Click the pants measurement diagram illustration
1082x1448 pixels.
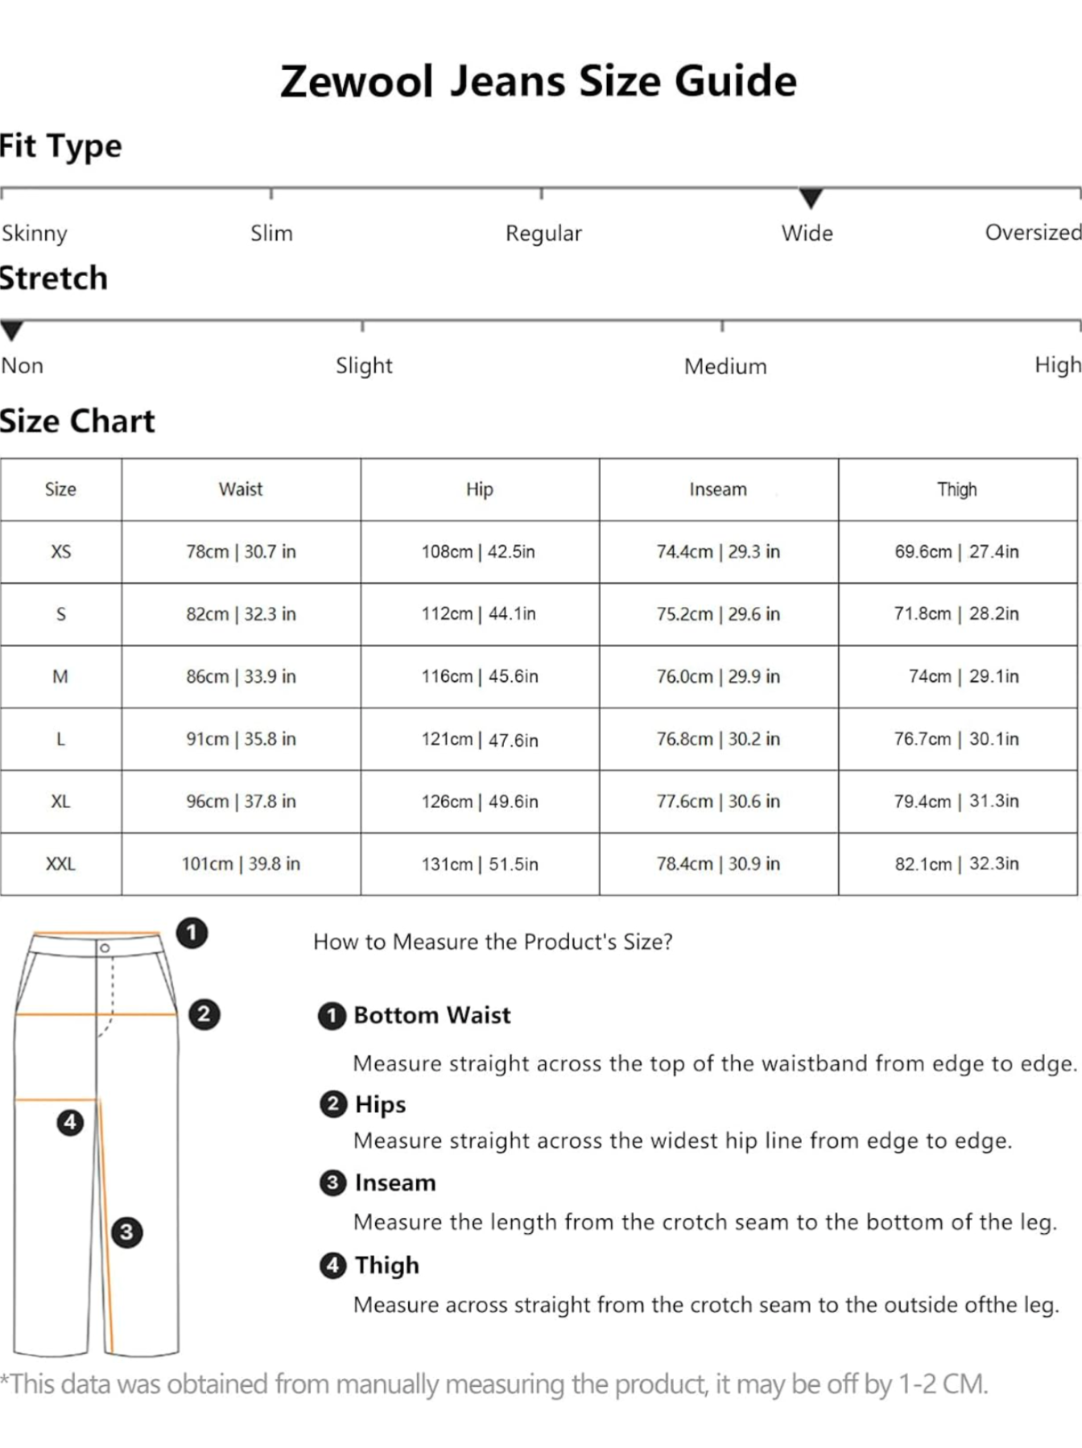pos(97,1143)
